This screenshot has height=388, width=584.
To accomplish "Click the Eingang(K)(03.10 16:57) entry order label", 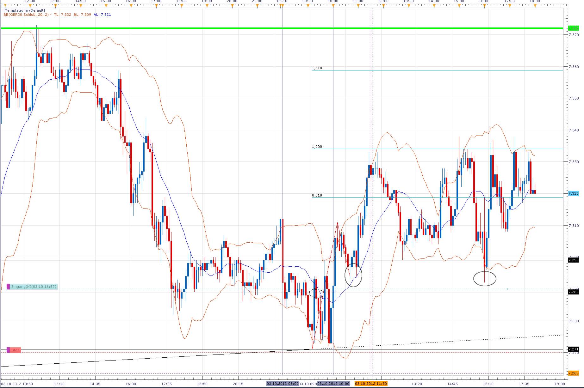I will tap(33, 287).
